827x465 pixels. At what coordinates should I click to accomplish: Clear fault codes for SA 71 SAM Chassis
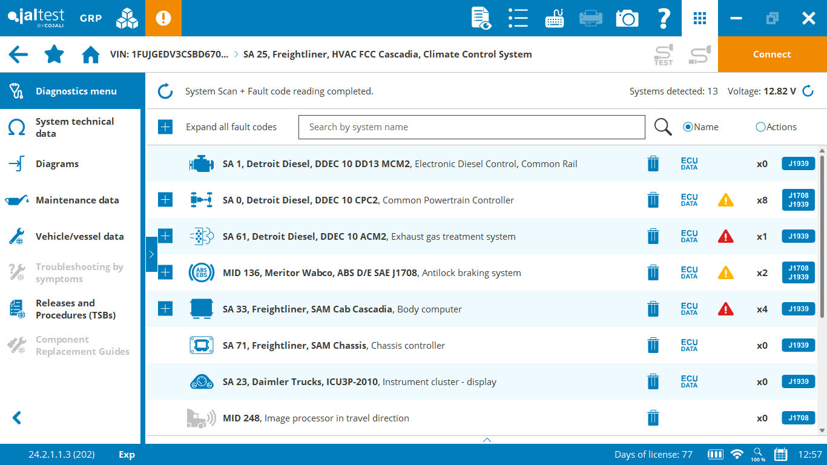653,345
